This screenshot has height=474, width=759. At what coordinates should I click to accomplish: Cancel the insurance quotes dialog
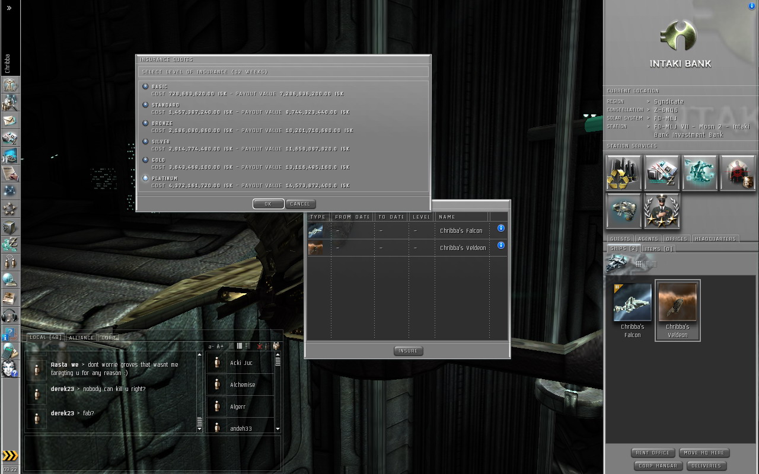[300, 204]
